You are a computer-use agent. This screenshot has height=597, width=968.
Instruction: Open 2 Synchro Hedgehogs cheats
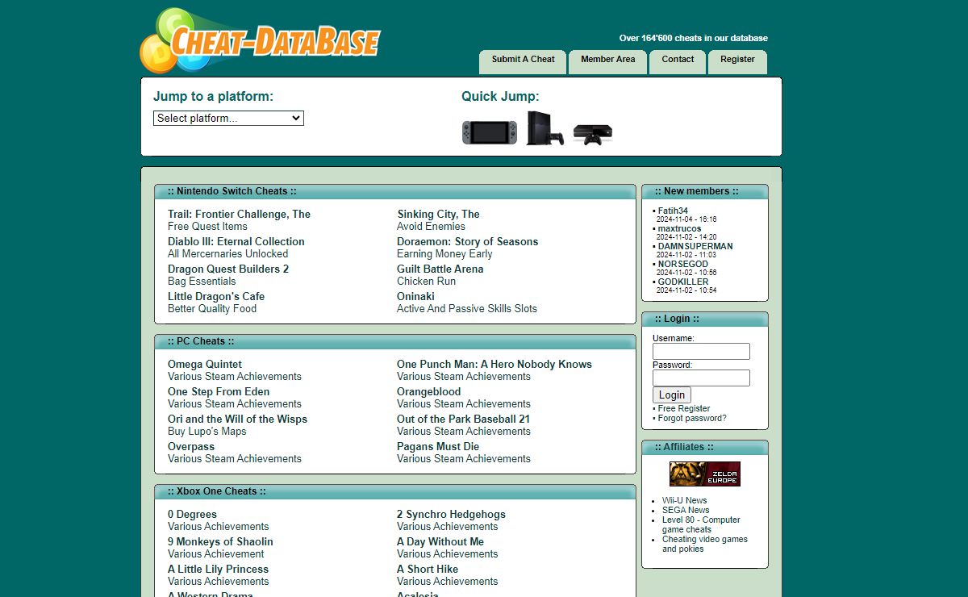[x=451, y=514]
